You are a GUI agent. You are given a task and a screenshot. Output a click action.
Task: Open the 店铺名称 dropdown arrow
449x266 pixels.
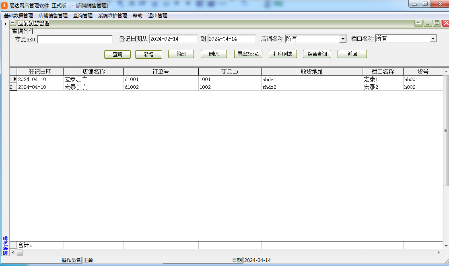coord(343,39)
